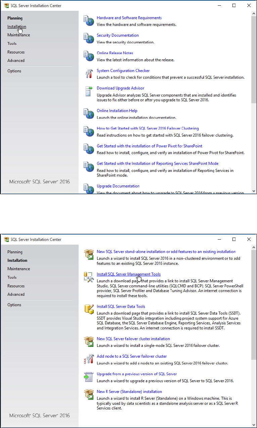257x428 pixels.
Task: Click the top window's vertical scrollbar thumb
Action: click(x=254, y=60)
